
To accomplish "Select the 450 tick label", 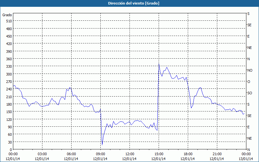I will coord(9,36).
